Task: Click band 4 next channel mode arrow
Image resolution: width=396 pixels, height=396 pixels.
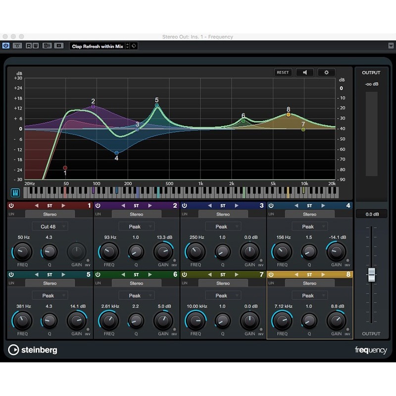Action: point(323,205)
